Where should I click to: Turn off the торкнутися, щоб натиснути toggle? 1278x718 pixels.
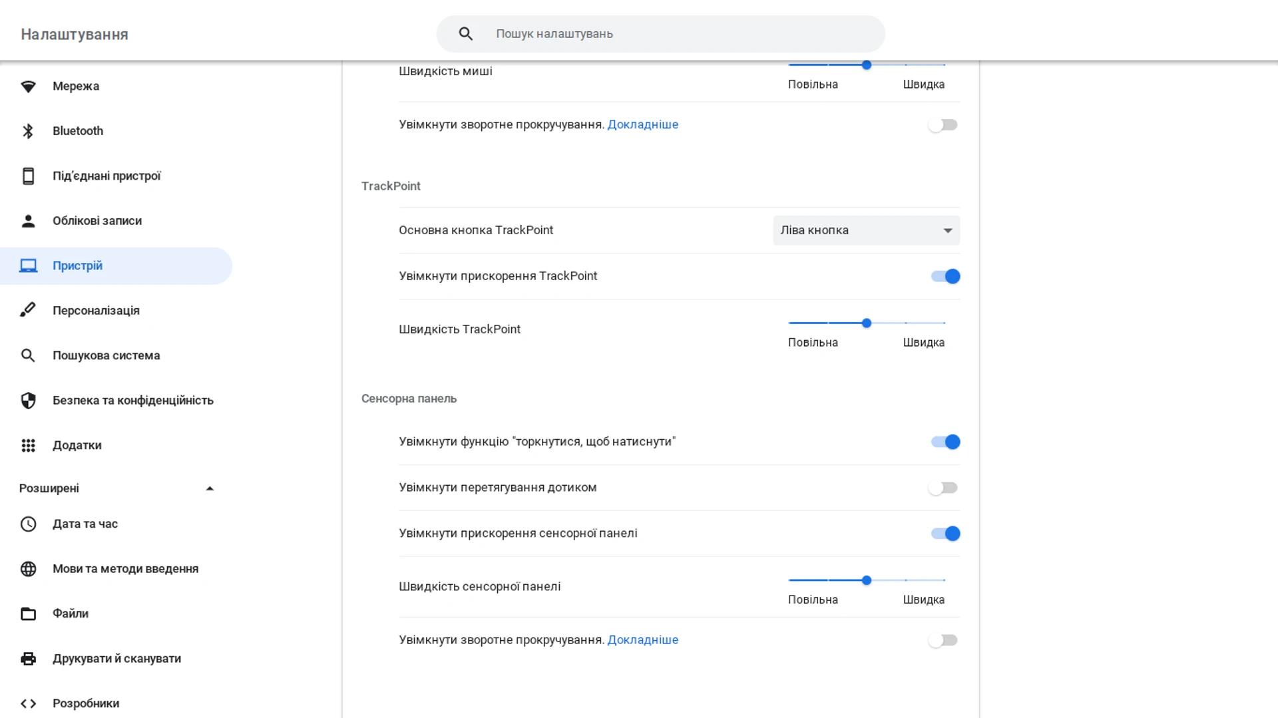(945, 442)
